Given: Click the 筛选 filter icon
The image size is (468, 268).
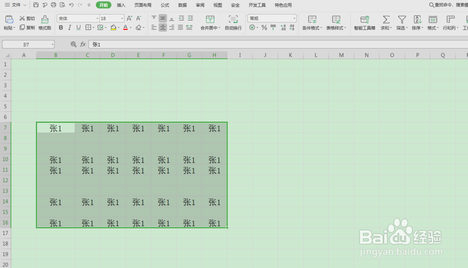Looking at the screenshot, I should [402, 20].
